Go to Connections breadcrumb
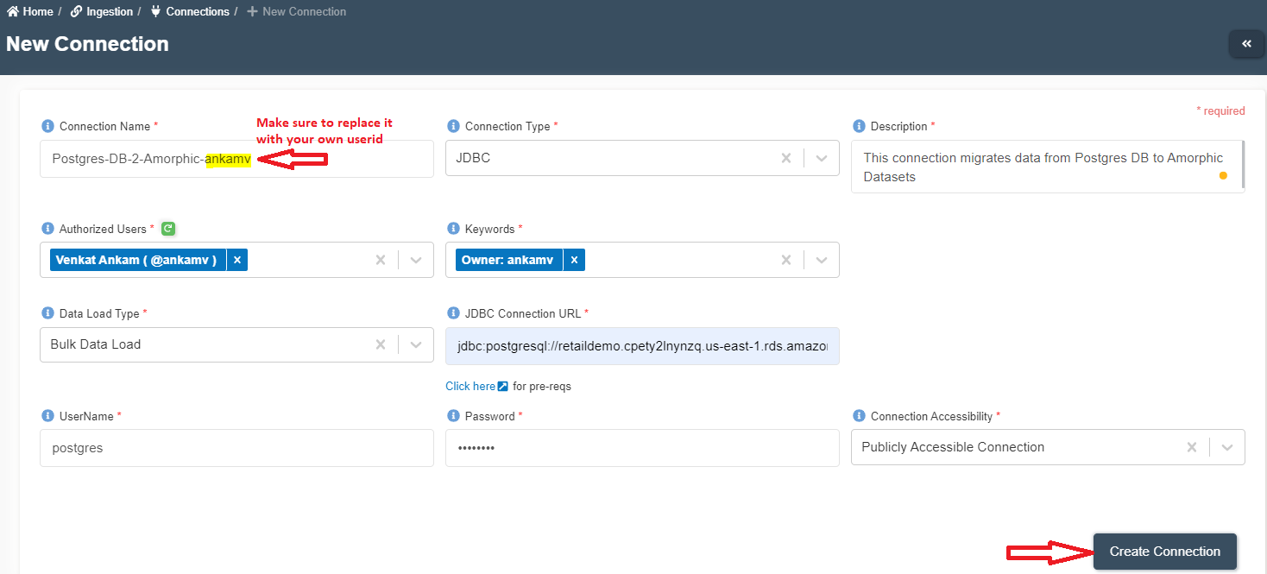 [x=198, y=12]
